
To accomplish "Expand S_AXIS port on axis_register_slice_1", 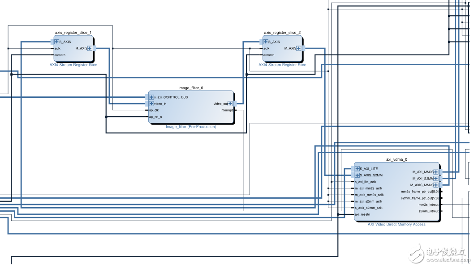I will (57, 42).
